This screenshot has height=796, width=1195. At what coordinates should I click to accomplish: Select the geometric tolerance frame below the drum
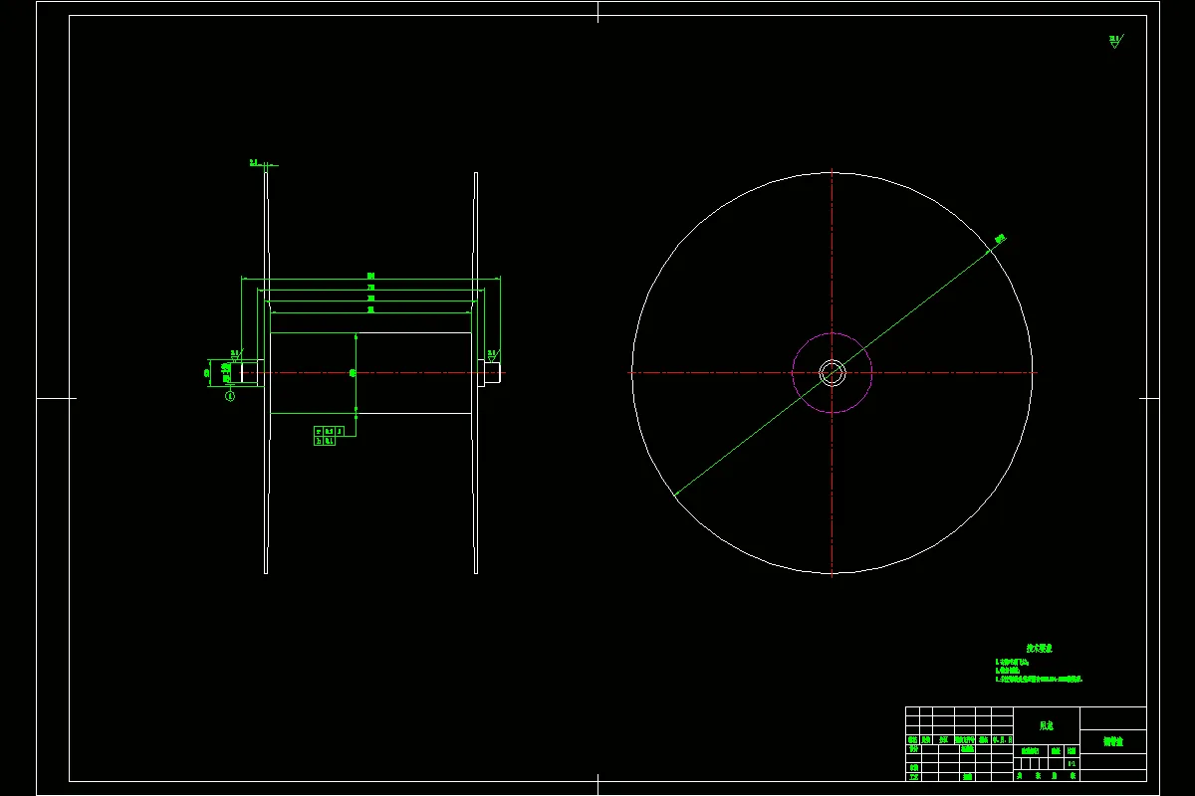click(330, 436)
